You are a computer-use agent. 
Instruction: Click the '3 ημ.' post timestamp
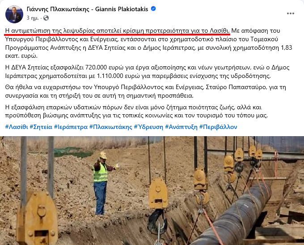[33, 18]
